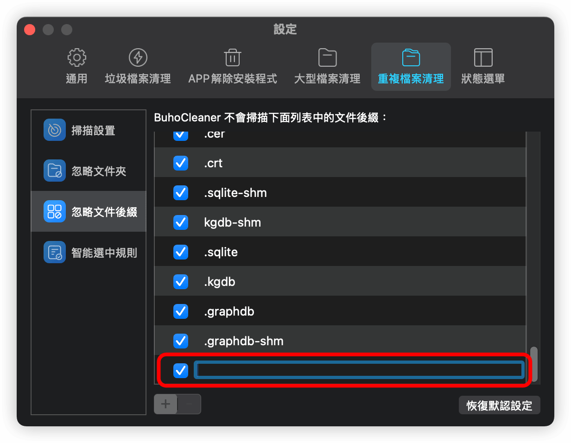
Task: Uncheck the .crt suffix checkbox
Action: pyautogui.click(x=180, y=163)
